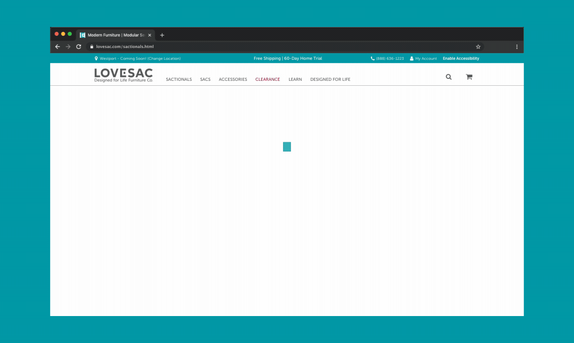Open the Clearance menu item
The width and height of the screenshot is (574, 343).
267,79
